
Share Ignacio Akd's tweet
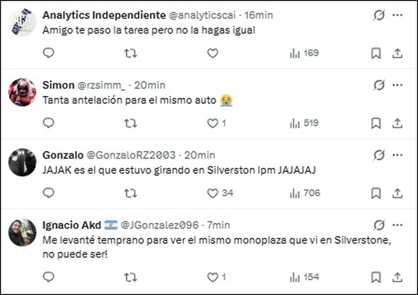coord(397,277)
